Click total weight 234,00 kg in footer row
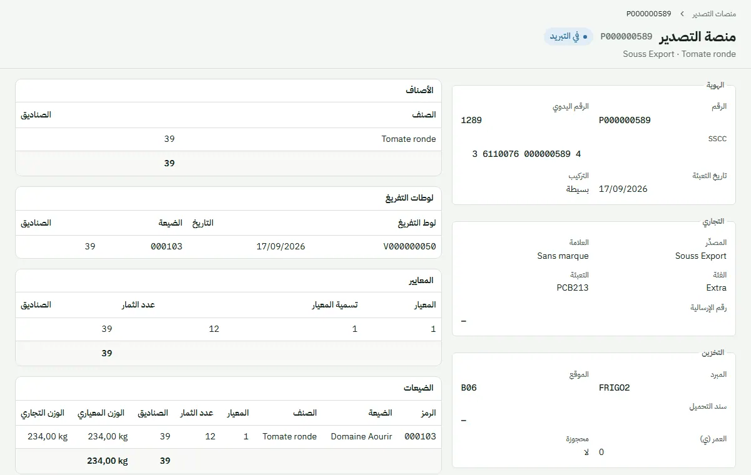The width and height of the screenshot is (751, 475). (107, 461)
